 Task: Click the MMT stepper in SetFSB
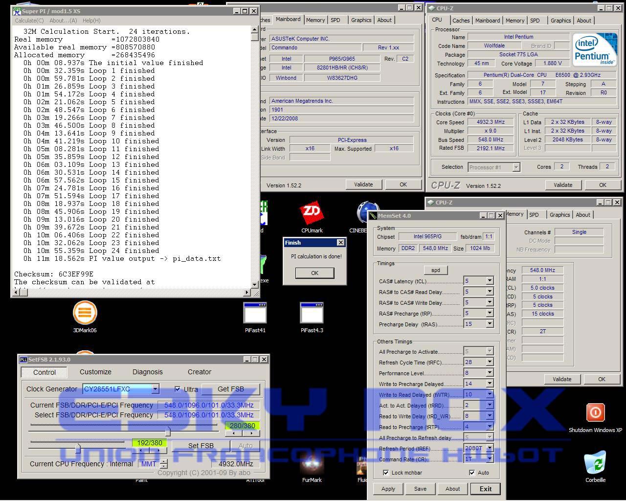164,464
